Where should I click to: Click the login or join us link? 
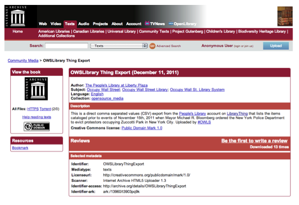[244, 46]
